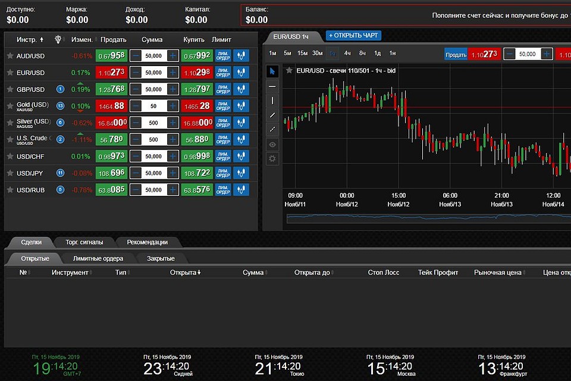The width and height of the screenshot is (571, 381).
Task: View USD/RUB signal badge showing 5
Action: click(61, 190)
